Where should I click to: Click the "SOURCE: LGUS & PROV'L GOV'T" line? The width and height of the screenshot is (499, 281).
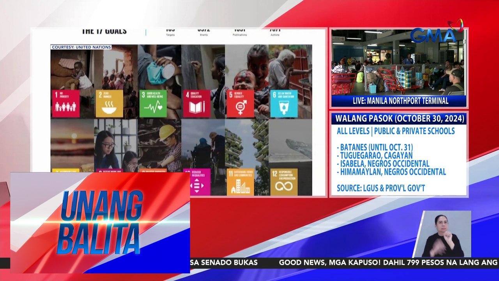coord(381,189)
